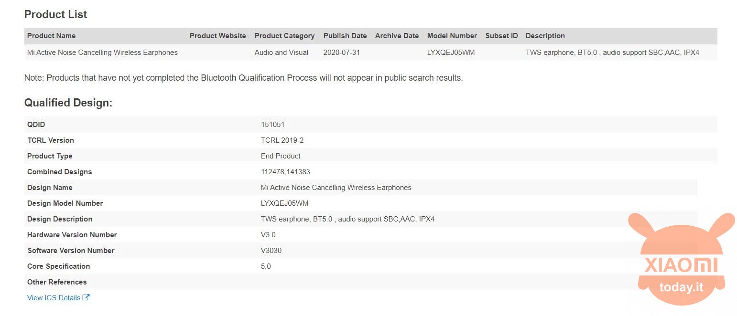This screenshot has height=316, width=737.
Task: Select the Product Category column header
Action: [284, 36]
